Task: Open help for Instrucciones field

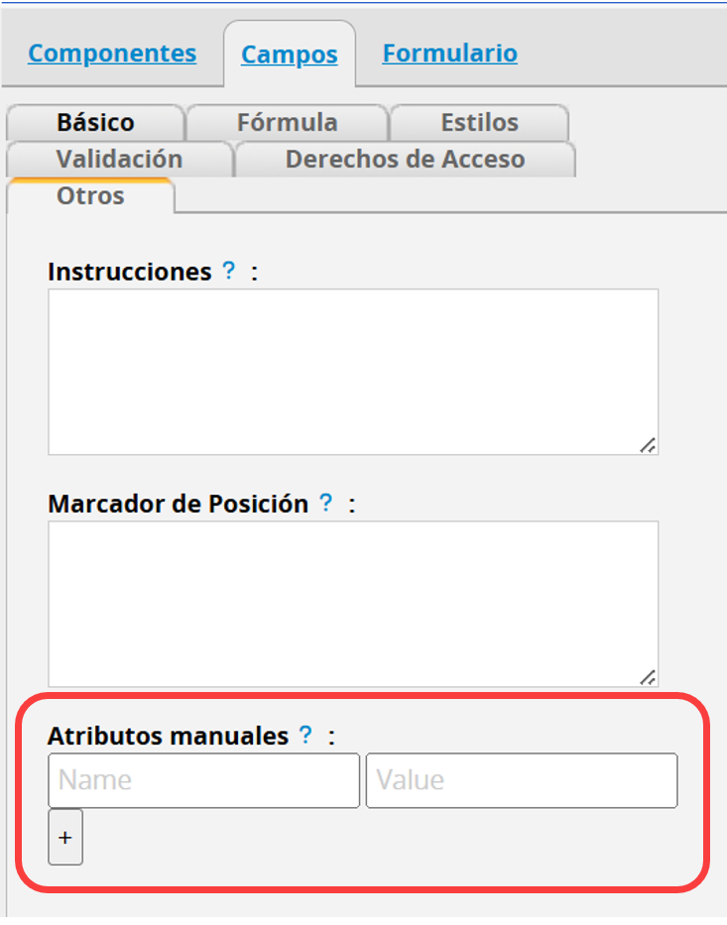Action: [228, 271]
